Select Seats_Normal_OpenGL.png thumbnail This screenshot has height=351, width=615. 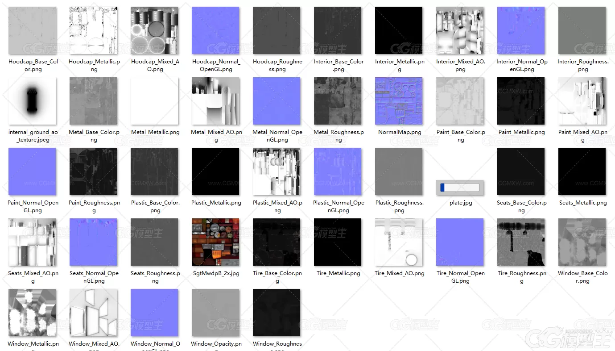pos(93,242)
